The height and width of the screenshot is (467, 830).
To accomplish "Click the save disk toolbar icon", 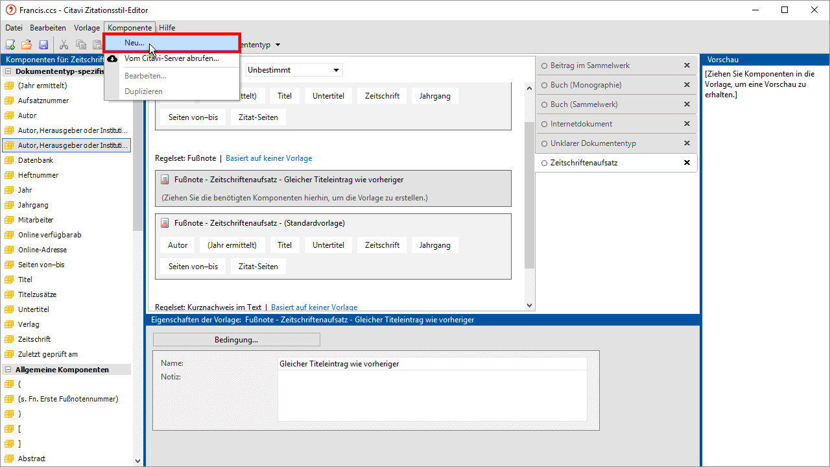I will [x=43, y=45].
